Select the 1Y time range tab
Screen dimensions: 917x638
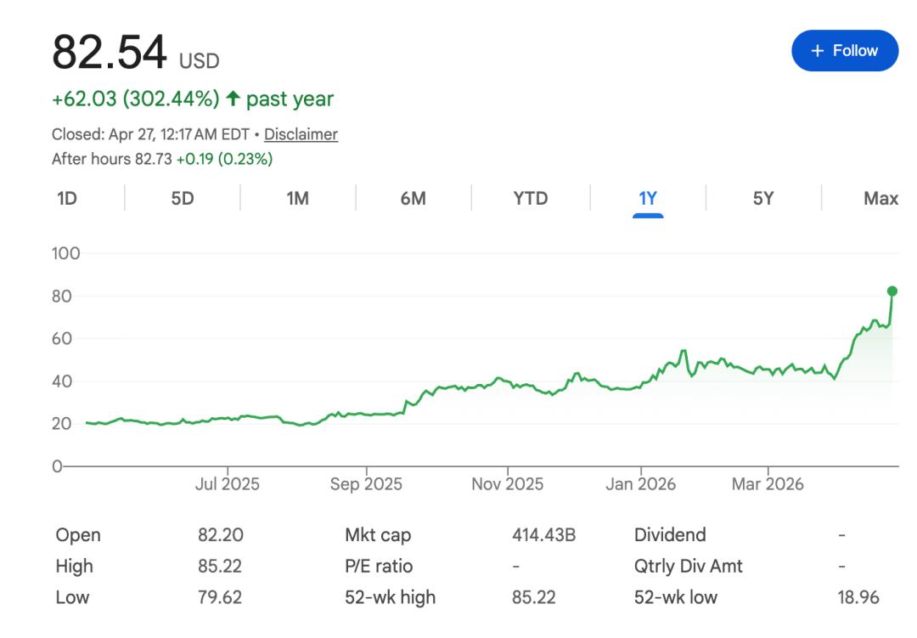648,199
